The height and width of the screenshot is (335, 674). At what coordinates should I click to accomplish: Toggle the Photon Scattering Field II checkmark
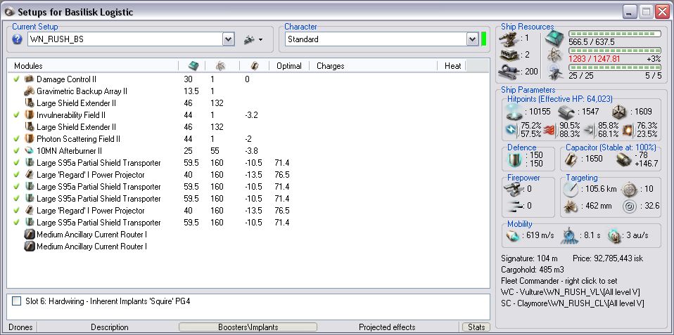click(17, 139)
